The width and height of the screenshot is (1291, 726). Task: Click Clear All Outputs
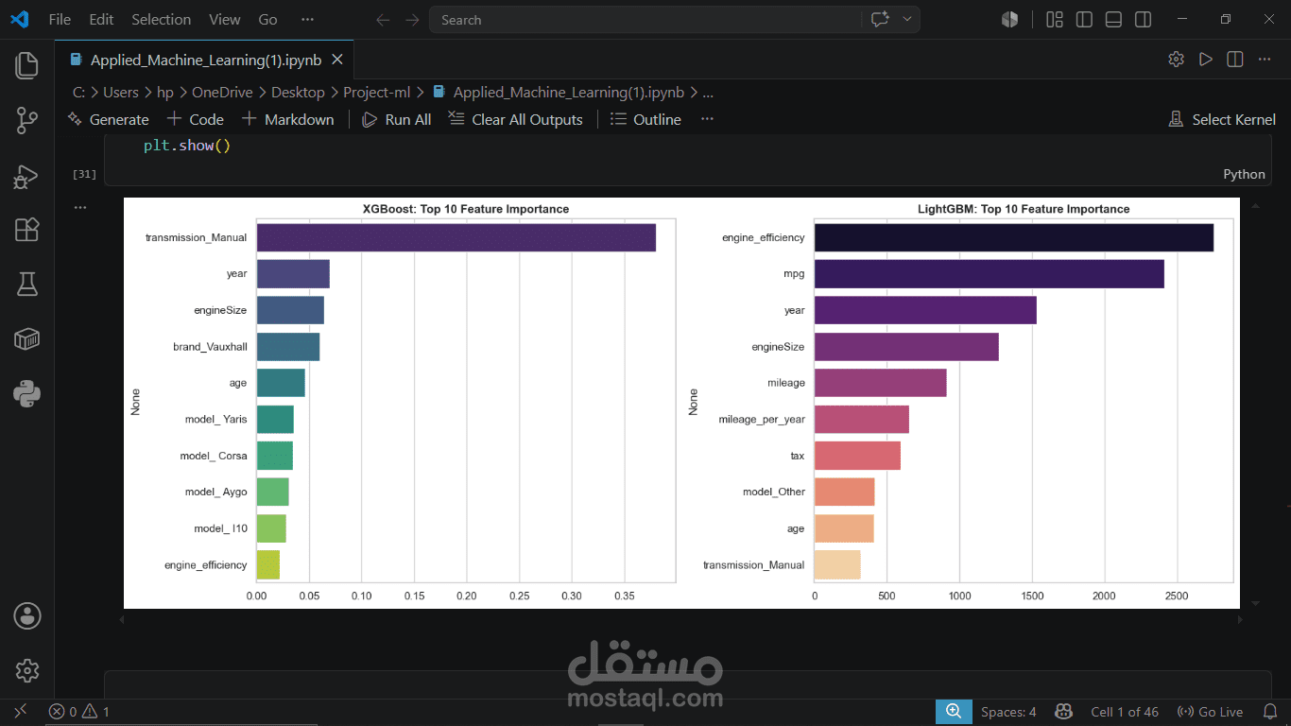coord(515,119)
